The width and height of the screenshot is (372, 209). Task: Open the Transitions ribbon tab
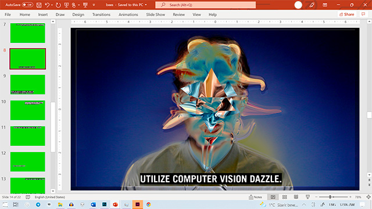coord(101,15)
